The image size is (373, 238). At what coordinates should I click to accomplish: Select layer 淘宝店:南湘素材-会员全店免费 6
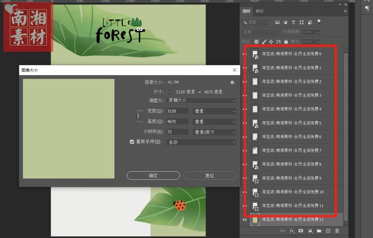(291, 137)
